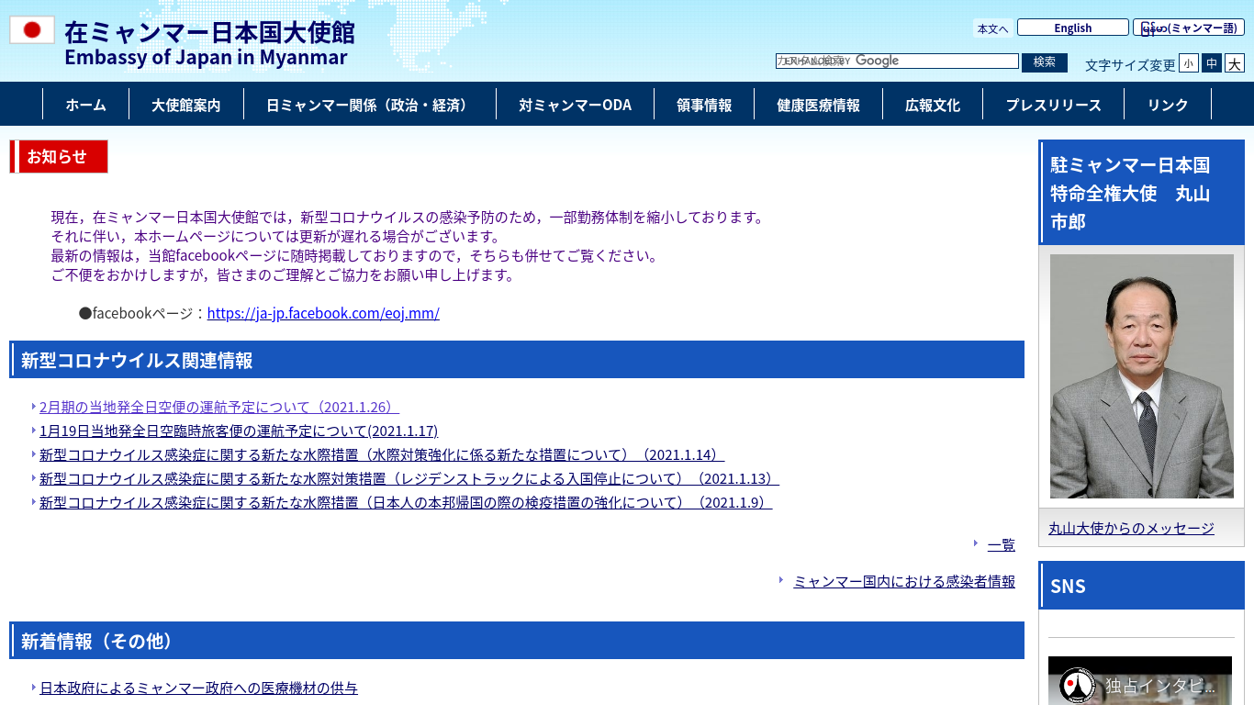Click the 駐ミャンマー日本国特命全権大使 sidebar heading
1254x705 pixels.
coord(1142,193)
